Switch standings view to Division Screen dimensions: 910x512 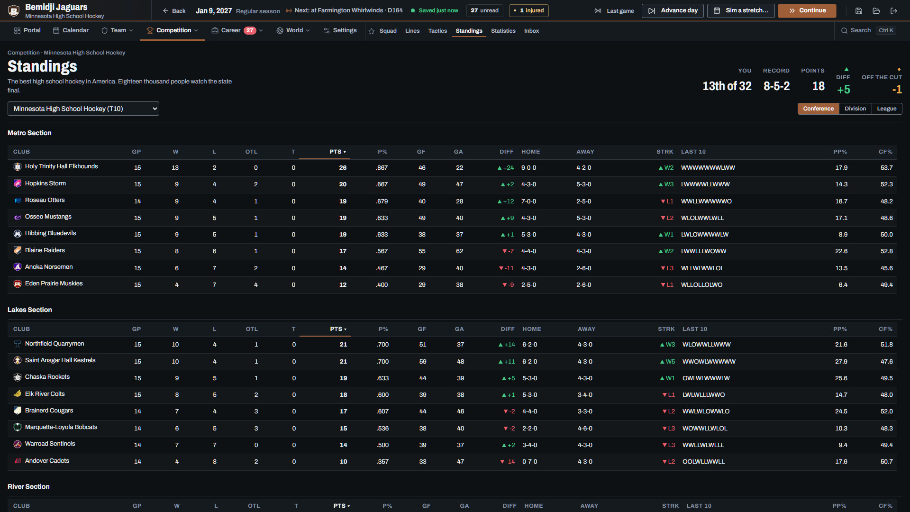855,109
